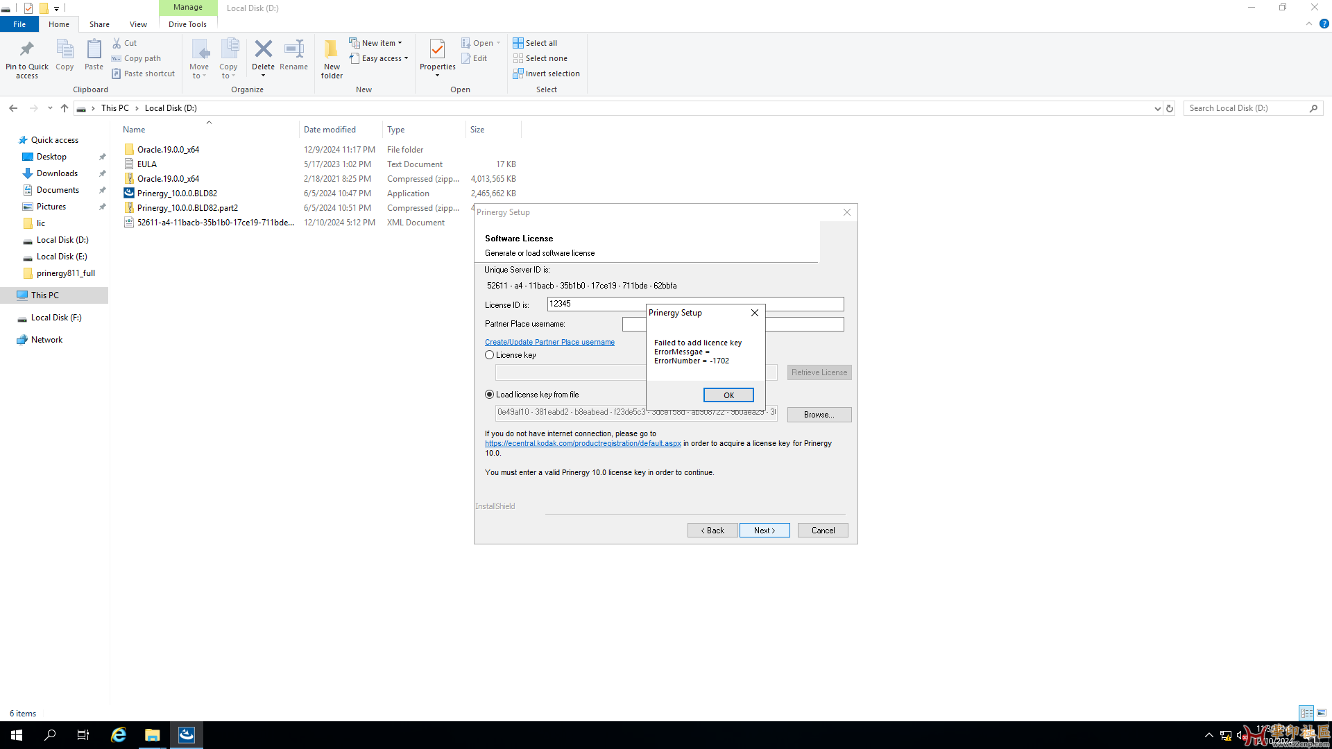Open Task View on taskbar
Image resolution: width=1332 pixels, height=749 pixels.
[x=83, y=735]
